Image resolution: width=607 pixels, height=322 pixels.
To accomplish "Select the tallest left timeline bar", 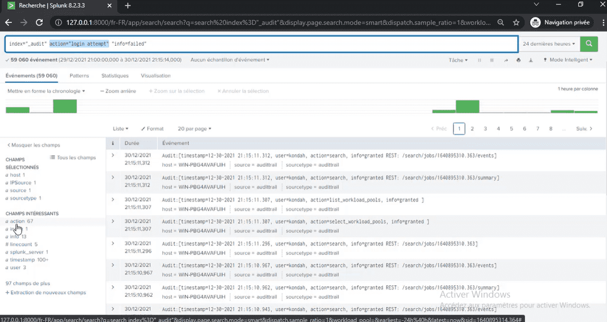I will tap(65, 106).
